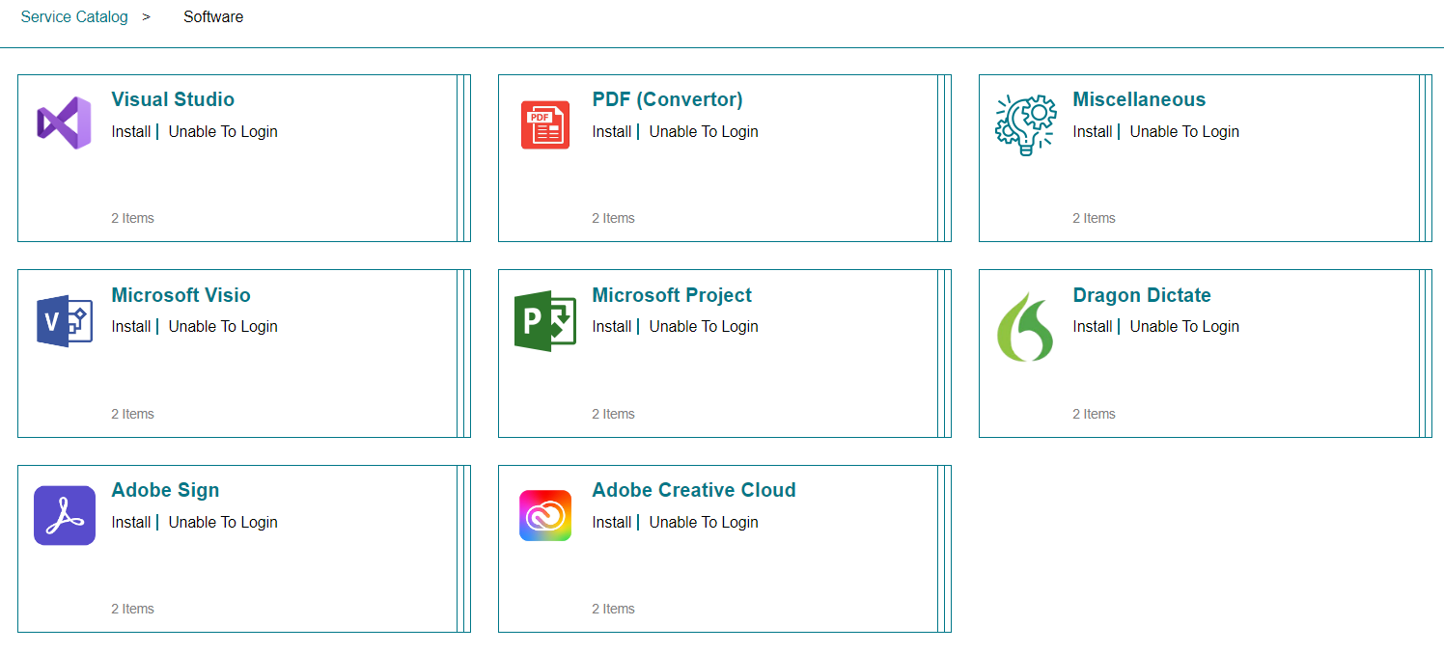Click "2 Items" count in Microsoft Project card

[x=613, y=414]
